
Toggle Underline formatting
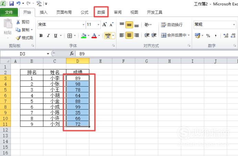click(56, 36)
